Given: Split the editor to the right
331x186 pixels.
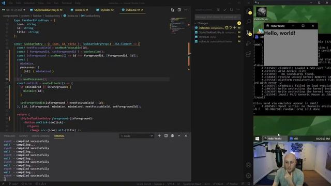Looking at the screenshot, I should pyautogui.click(x=179, y=10).
